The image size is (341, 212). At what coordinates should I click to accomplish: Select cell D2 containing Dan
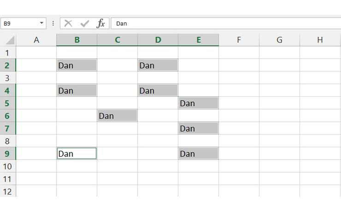pos(158,65)
